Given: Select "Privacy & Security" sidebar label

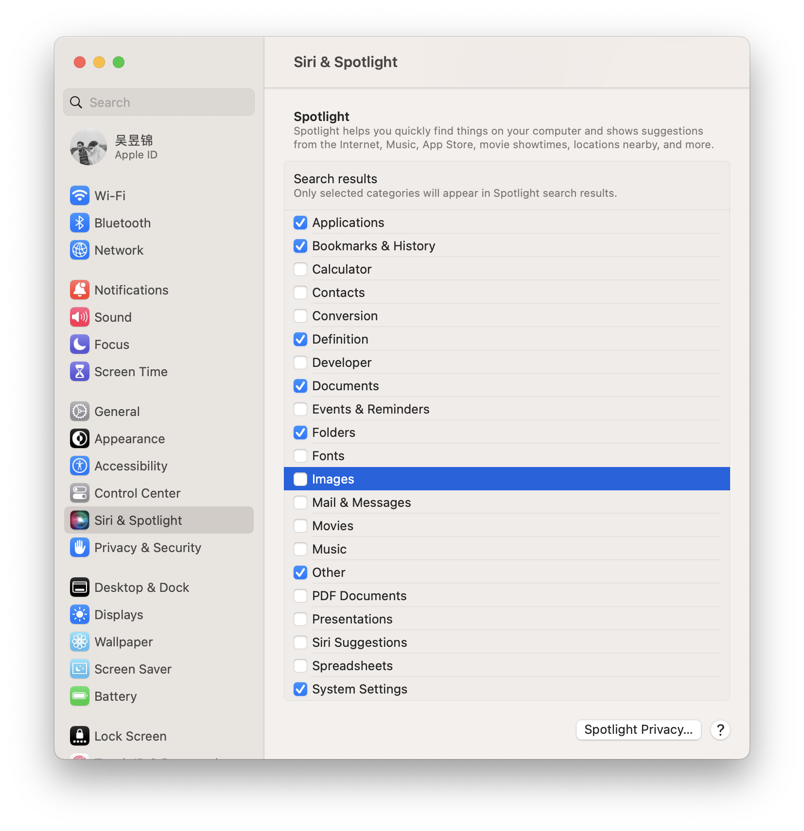Looking at the screenshot, I should [148, 548].
